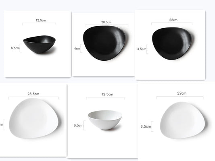This screenshot has height=161, width=215.
Task: Click the 22cm label above white plate
Action: 182,93
